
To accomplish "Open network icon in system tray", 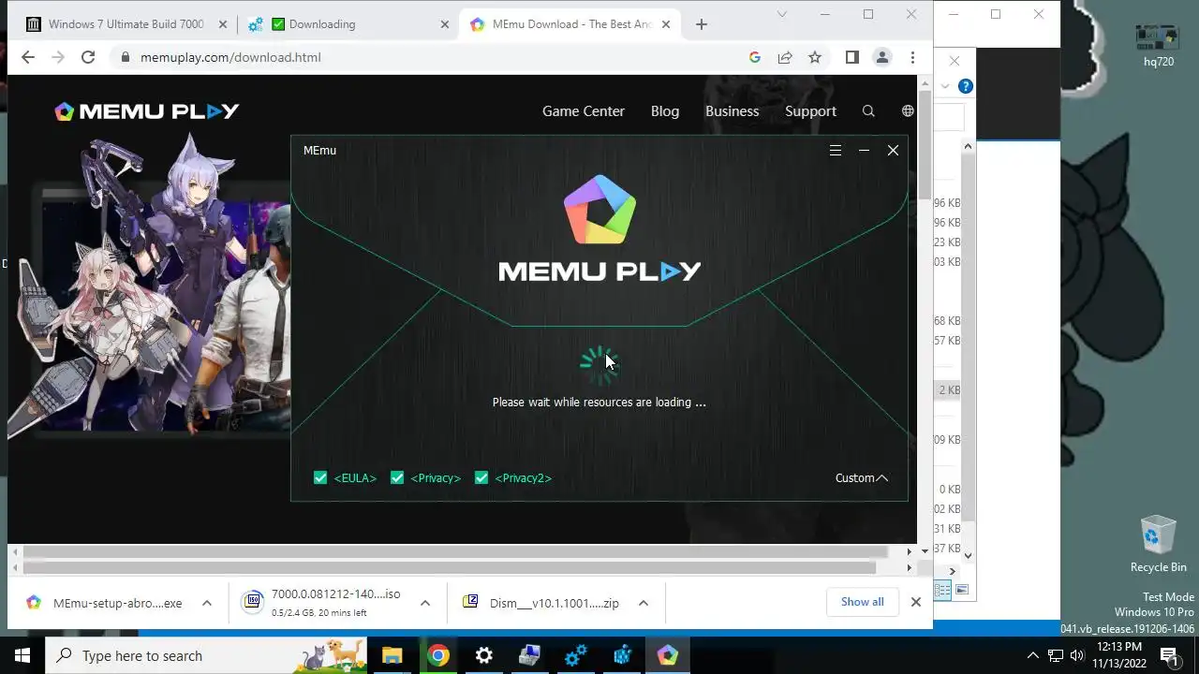I will [x=1055, y=655].
